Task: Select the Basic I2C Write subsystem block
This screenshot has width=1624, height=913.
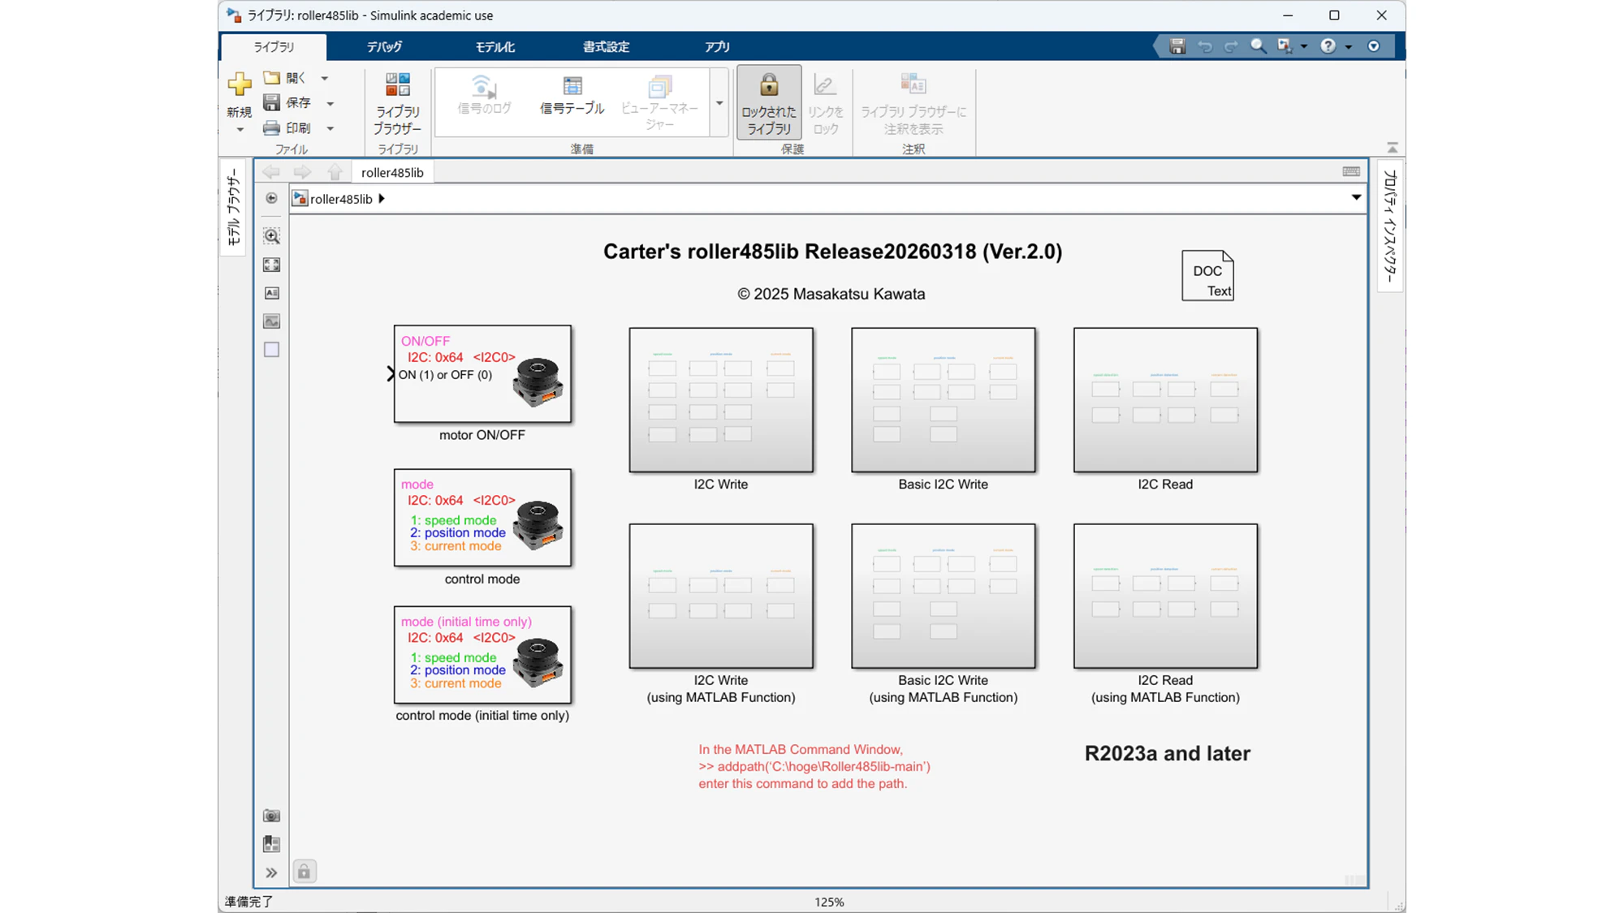Action: 943,400
